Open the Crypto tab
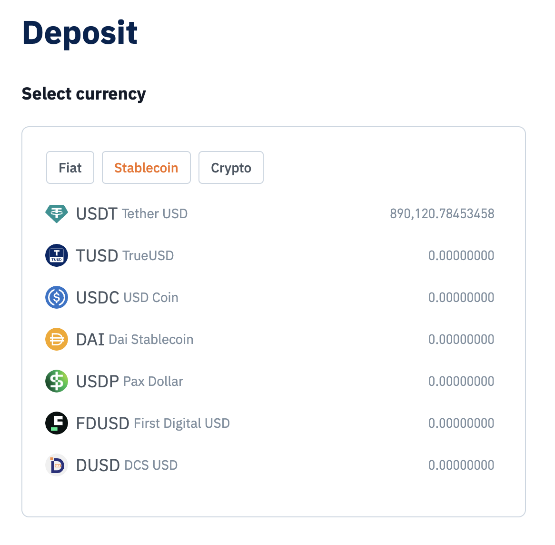The height and width of the screenshot is (545, 555). click(231, 168)
